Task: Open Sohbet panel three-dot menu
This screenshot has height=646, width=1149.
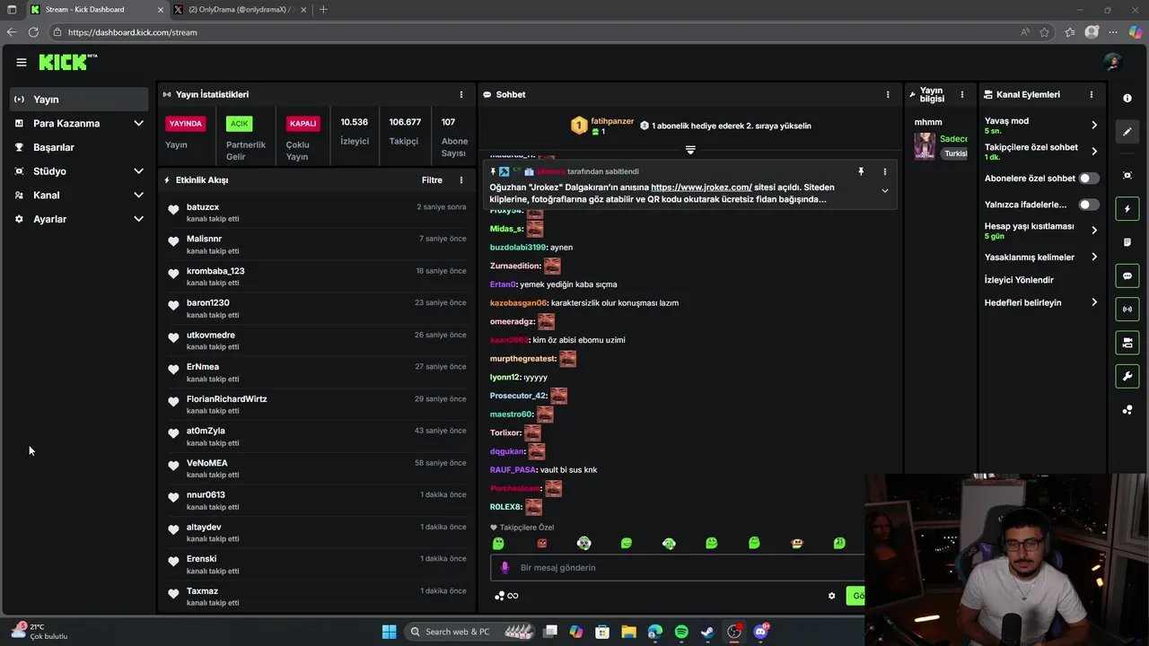Action: point(888,94)
